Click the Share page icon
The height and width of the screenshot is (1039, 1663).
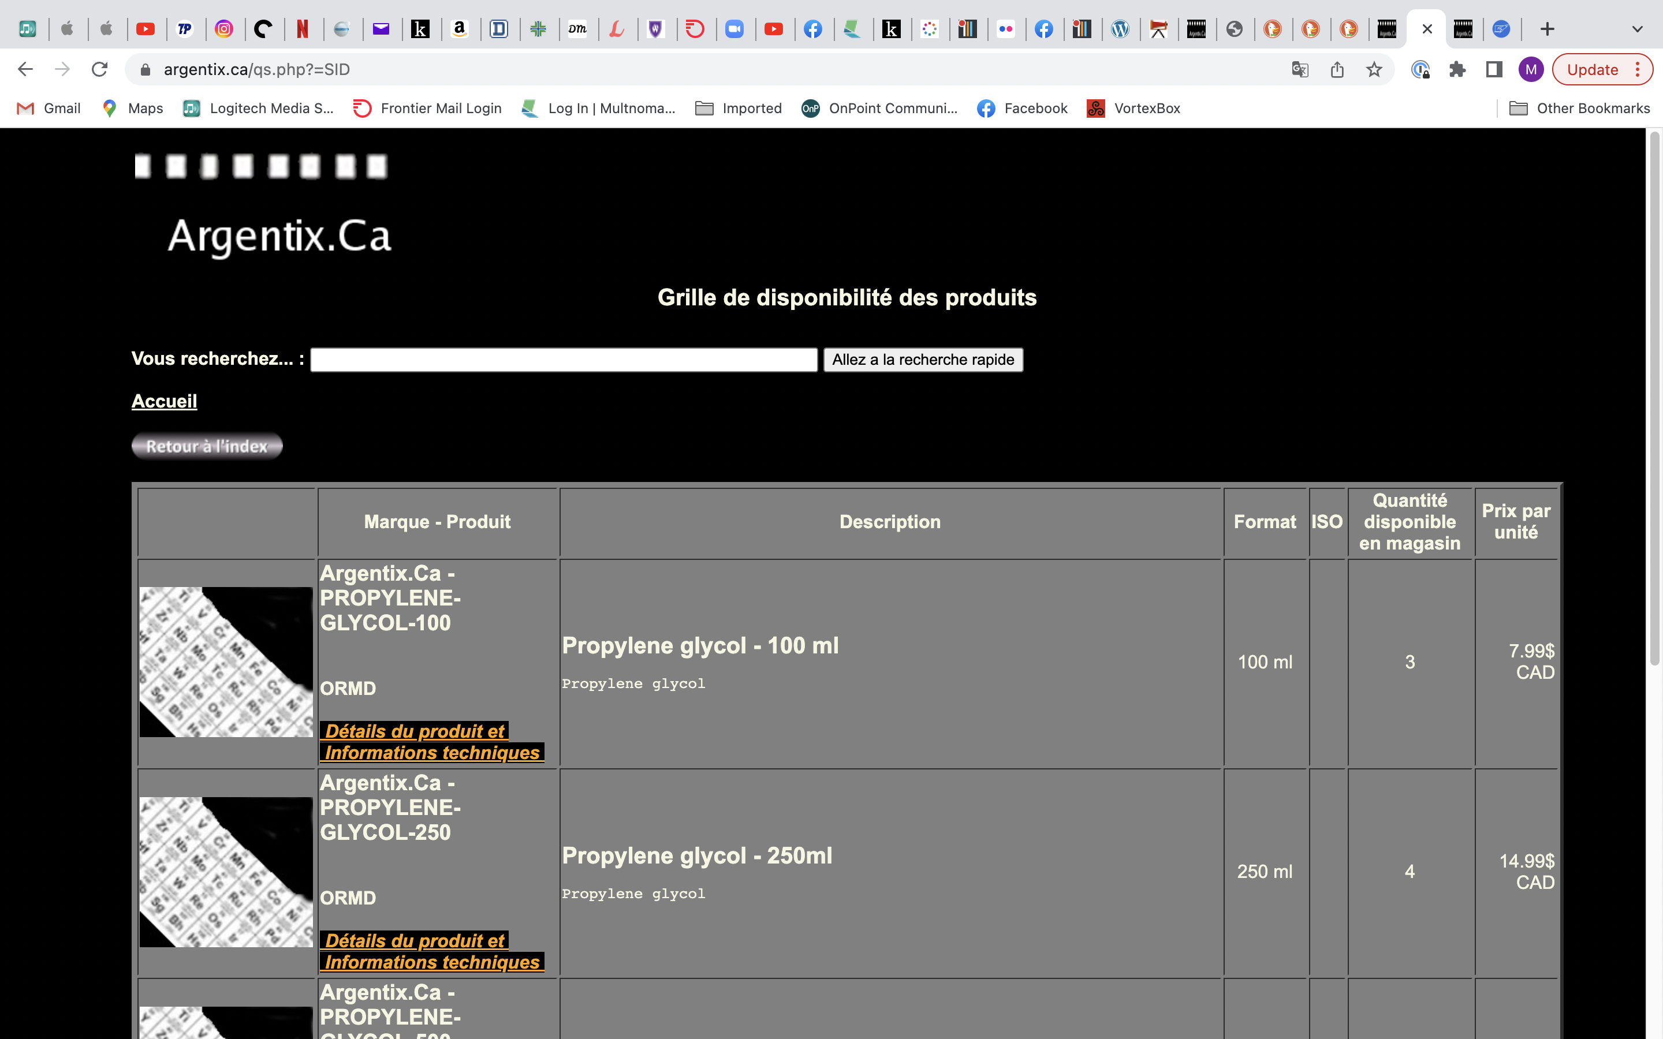point(1337,69)
